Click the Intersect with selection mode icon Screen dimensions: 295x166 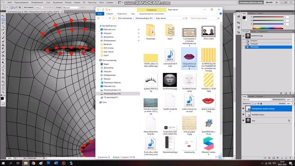(20, 7)
